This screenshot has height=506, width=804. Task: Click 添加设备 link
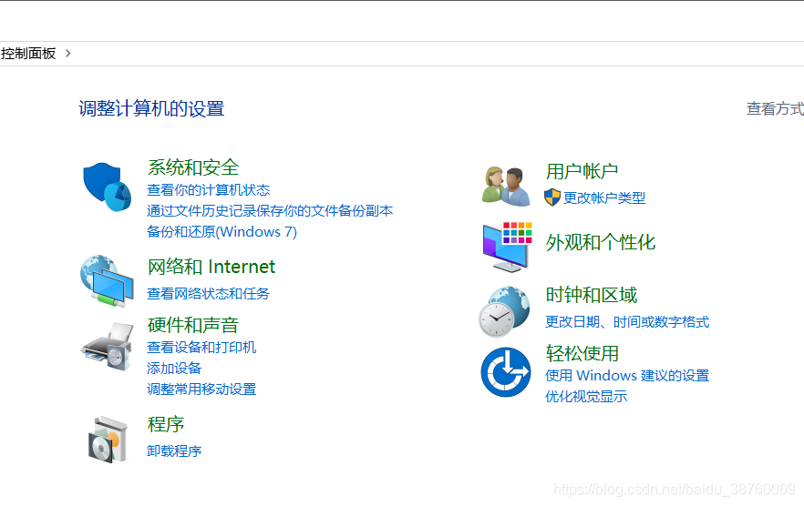(x=174, y=369)
